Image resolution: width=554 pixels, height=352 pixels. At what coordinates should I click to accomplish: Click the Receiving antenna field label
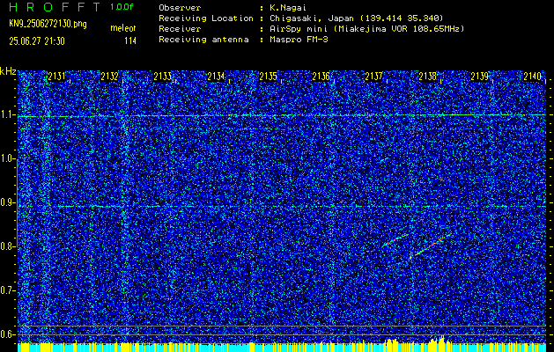(x=203, y=40)
